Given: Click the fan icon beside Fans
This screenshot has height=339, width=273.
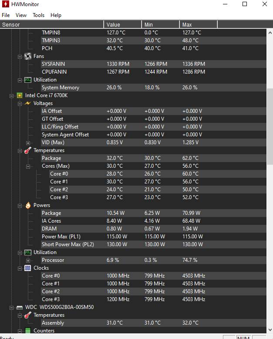Looking at the screenshot, I should pos(27,56).
